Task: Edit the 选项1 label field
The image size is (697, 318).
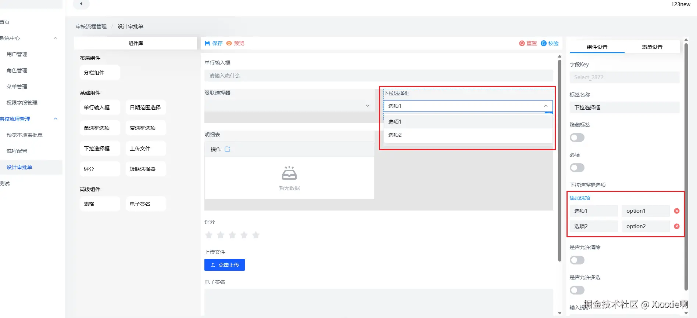Action: coord(594,211)
